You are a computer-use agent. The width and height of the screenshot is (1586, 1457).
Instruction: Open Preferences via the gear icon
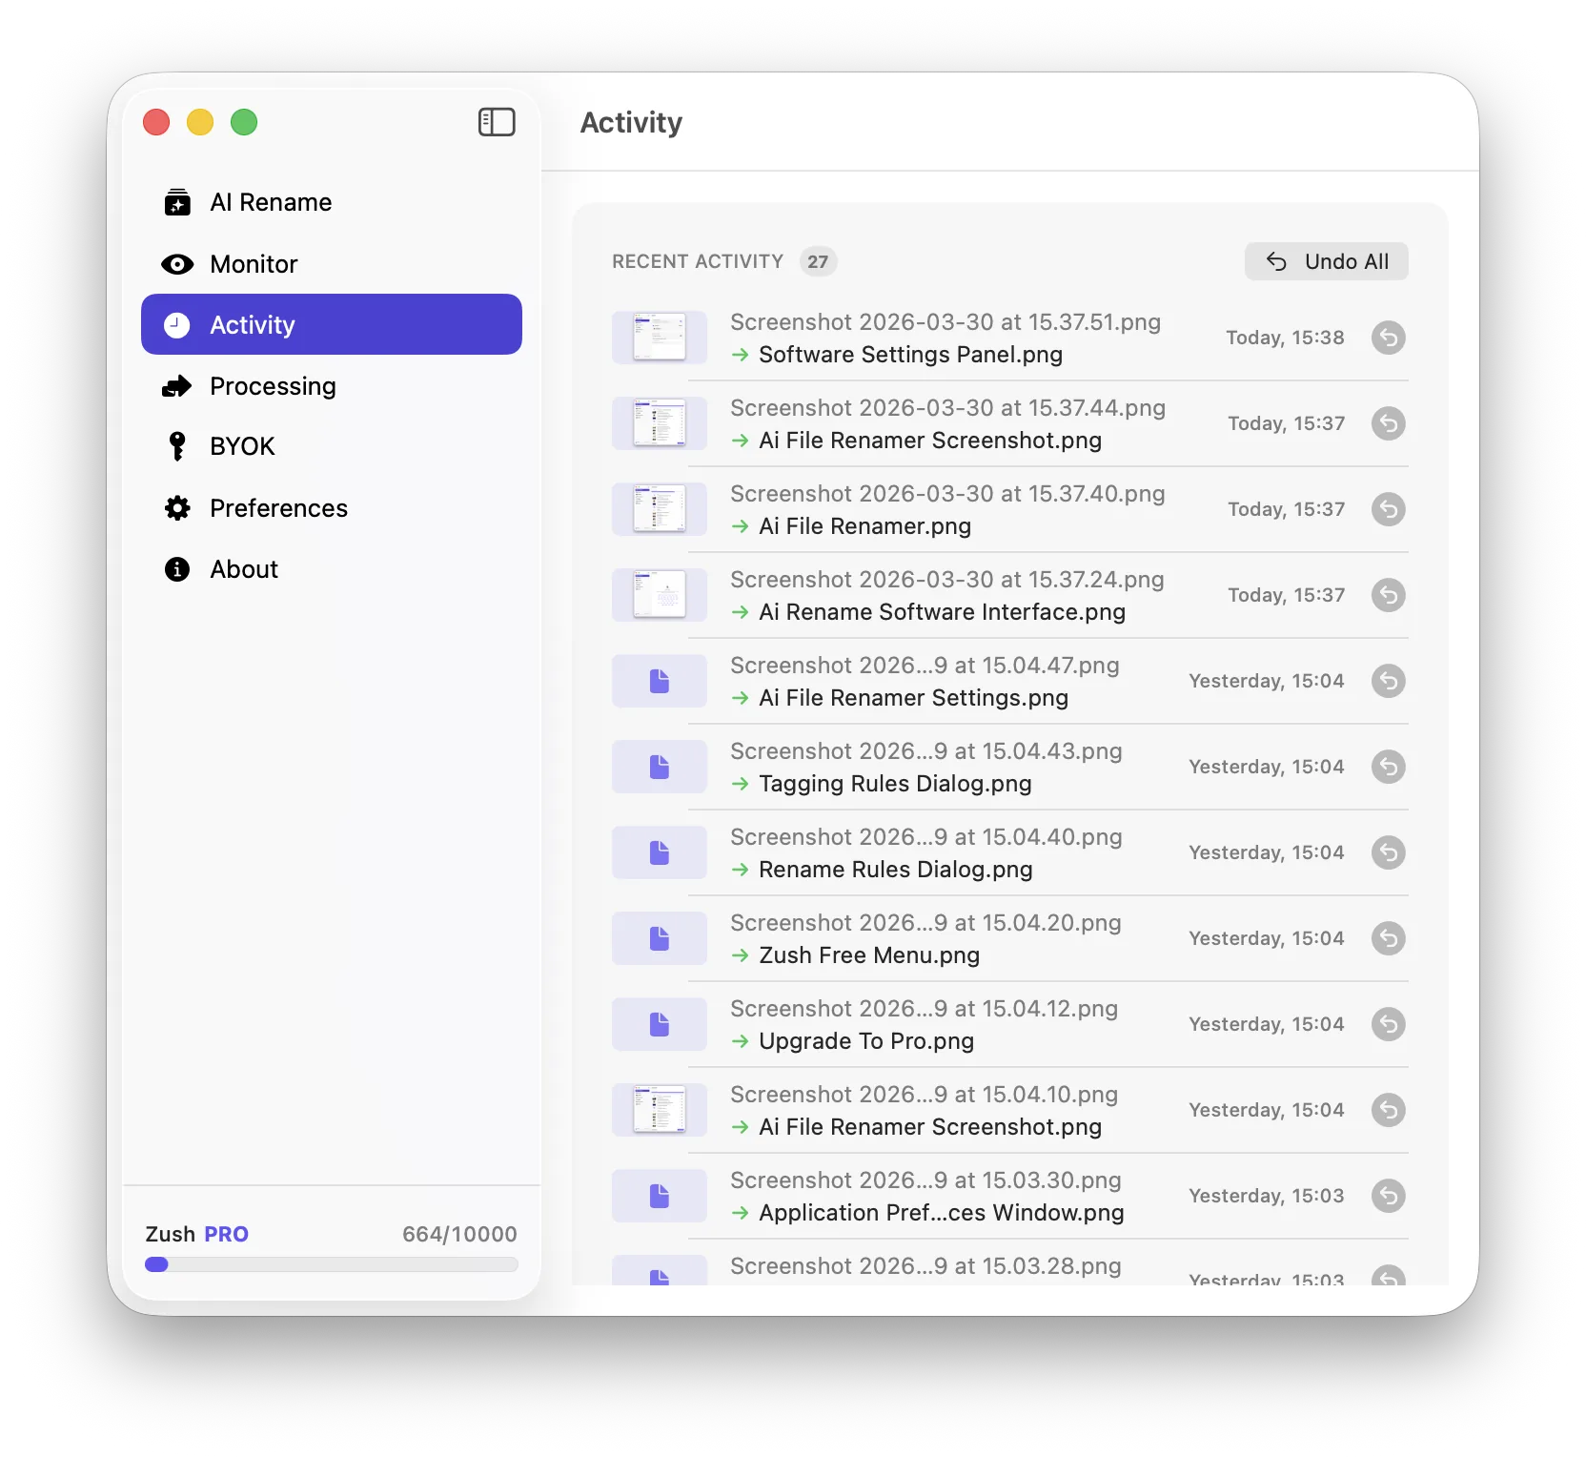click(178, 508)
